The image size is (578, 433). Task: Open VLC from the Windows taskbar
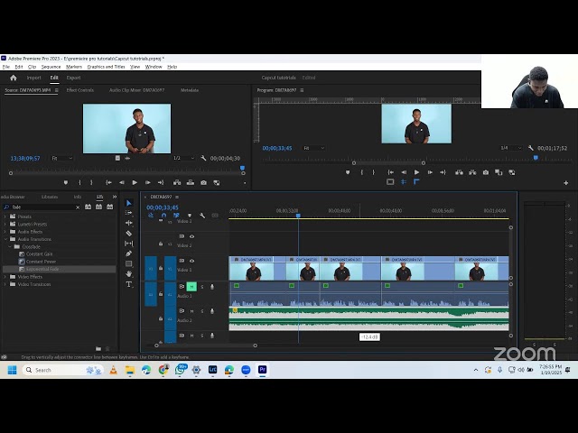pyautogui.click(x=113, y=370)
